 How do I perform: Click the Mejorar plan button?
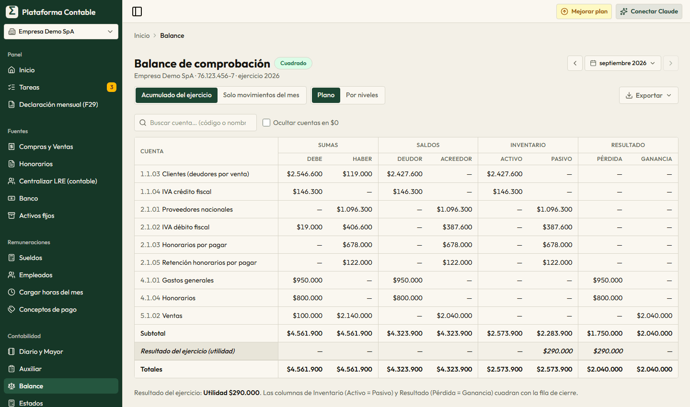[x=584, y=11]
